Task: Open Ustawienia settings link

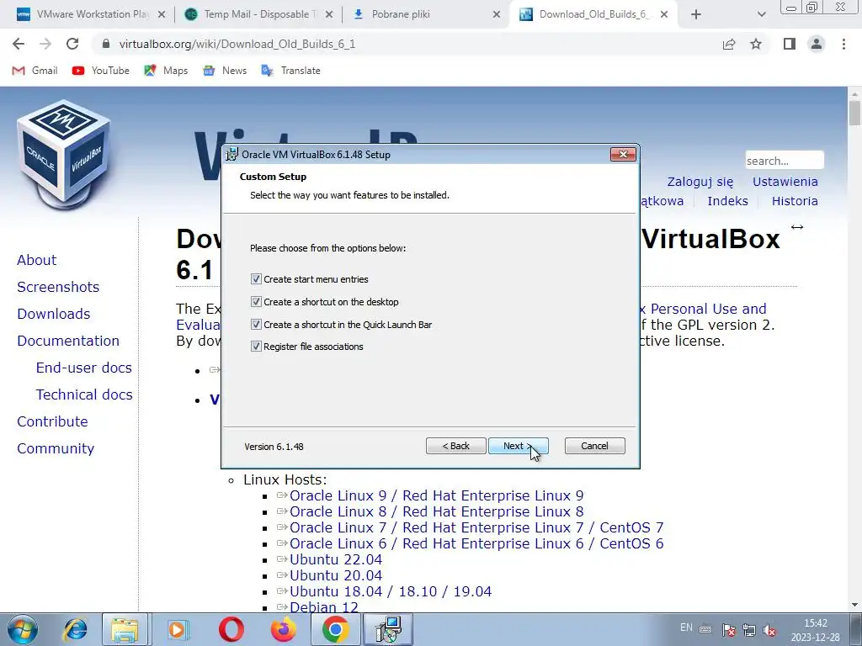Action: [x=785, y=182]
